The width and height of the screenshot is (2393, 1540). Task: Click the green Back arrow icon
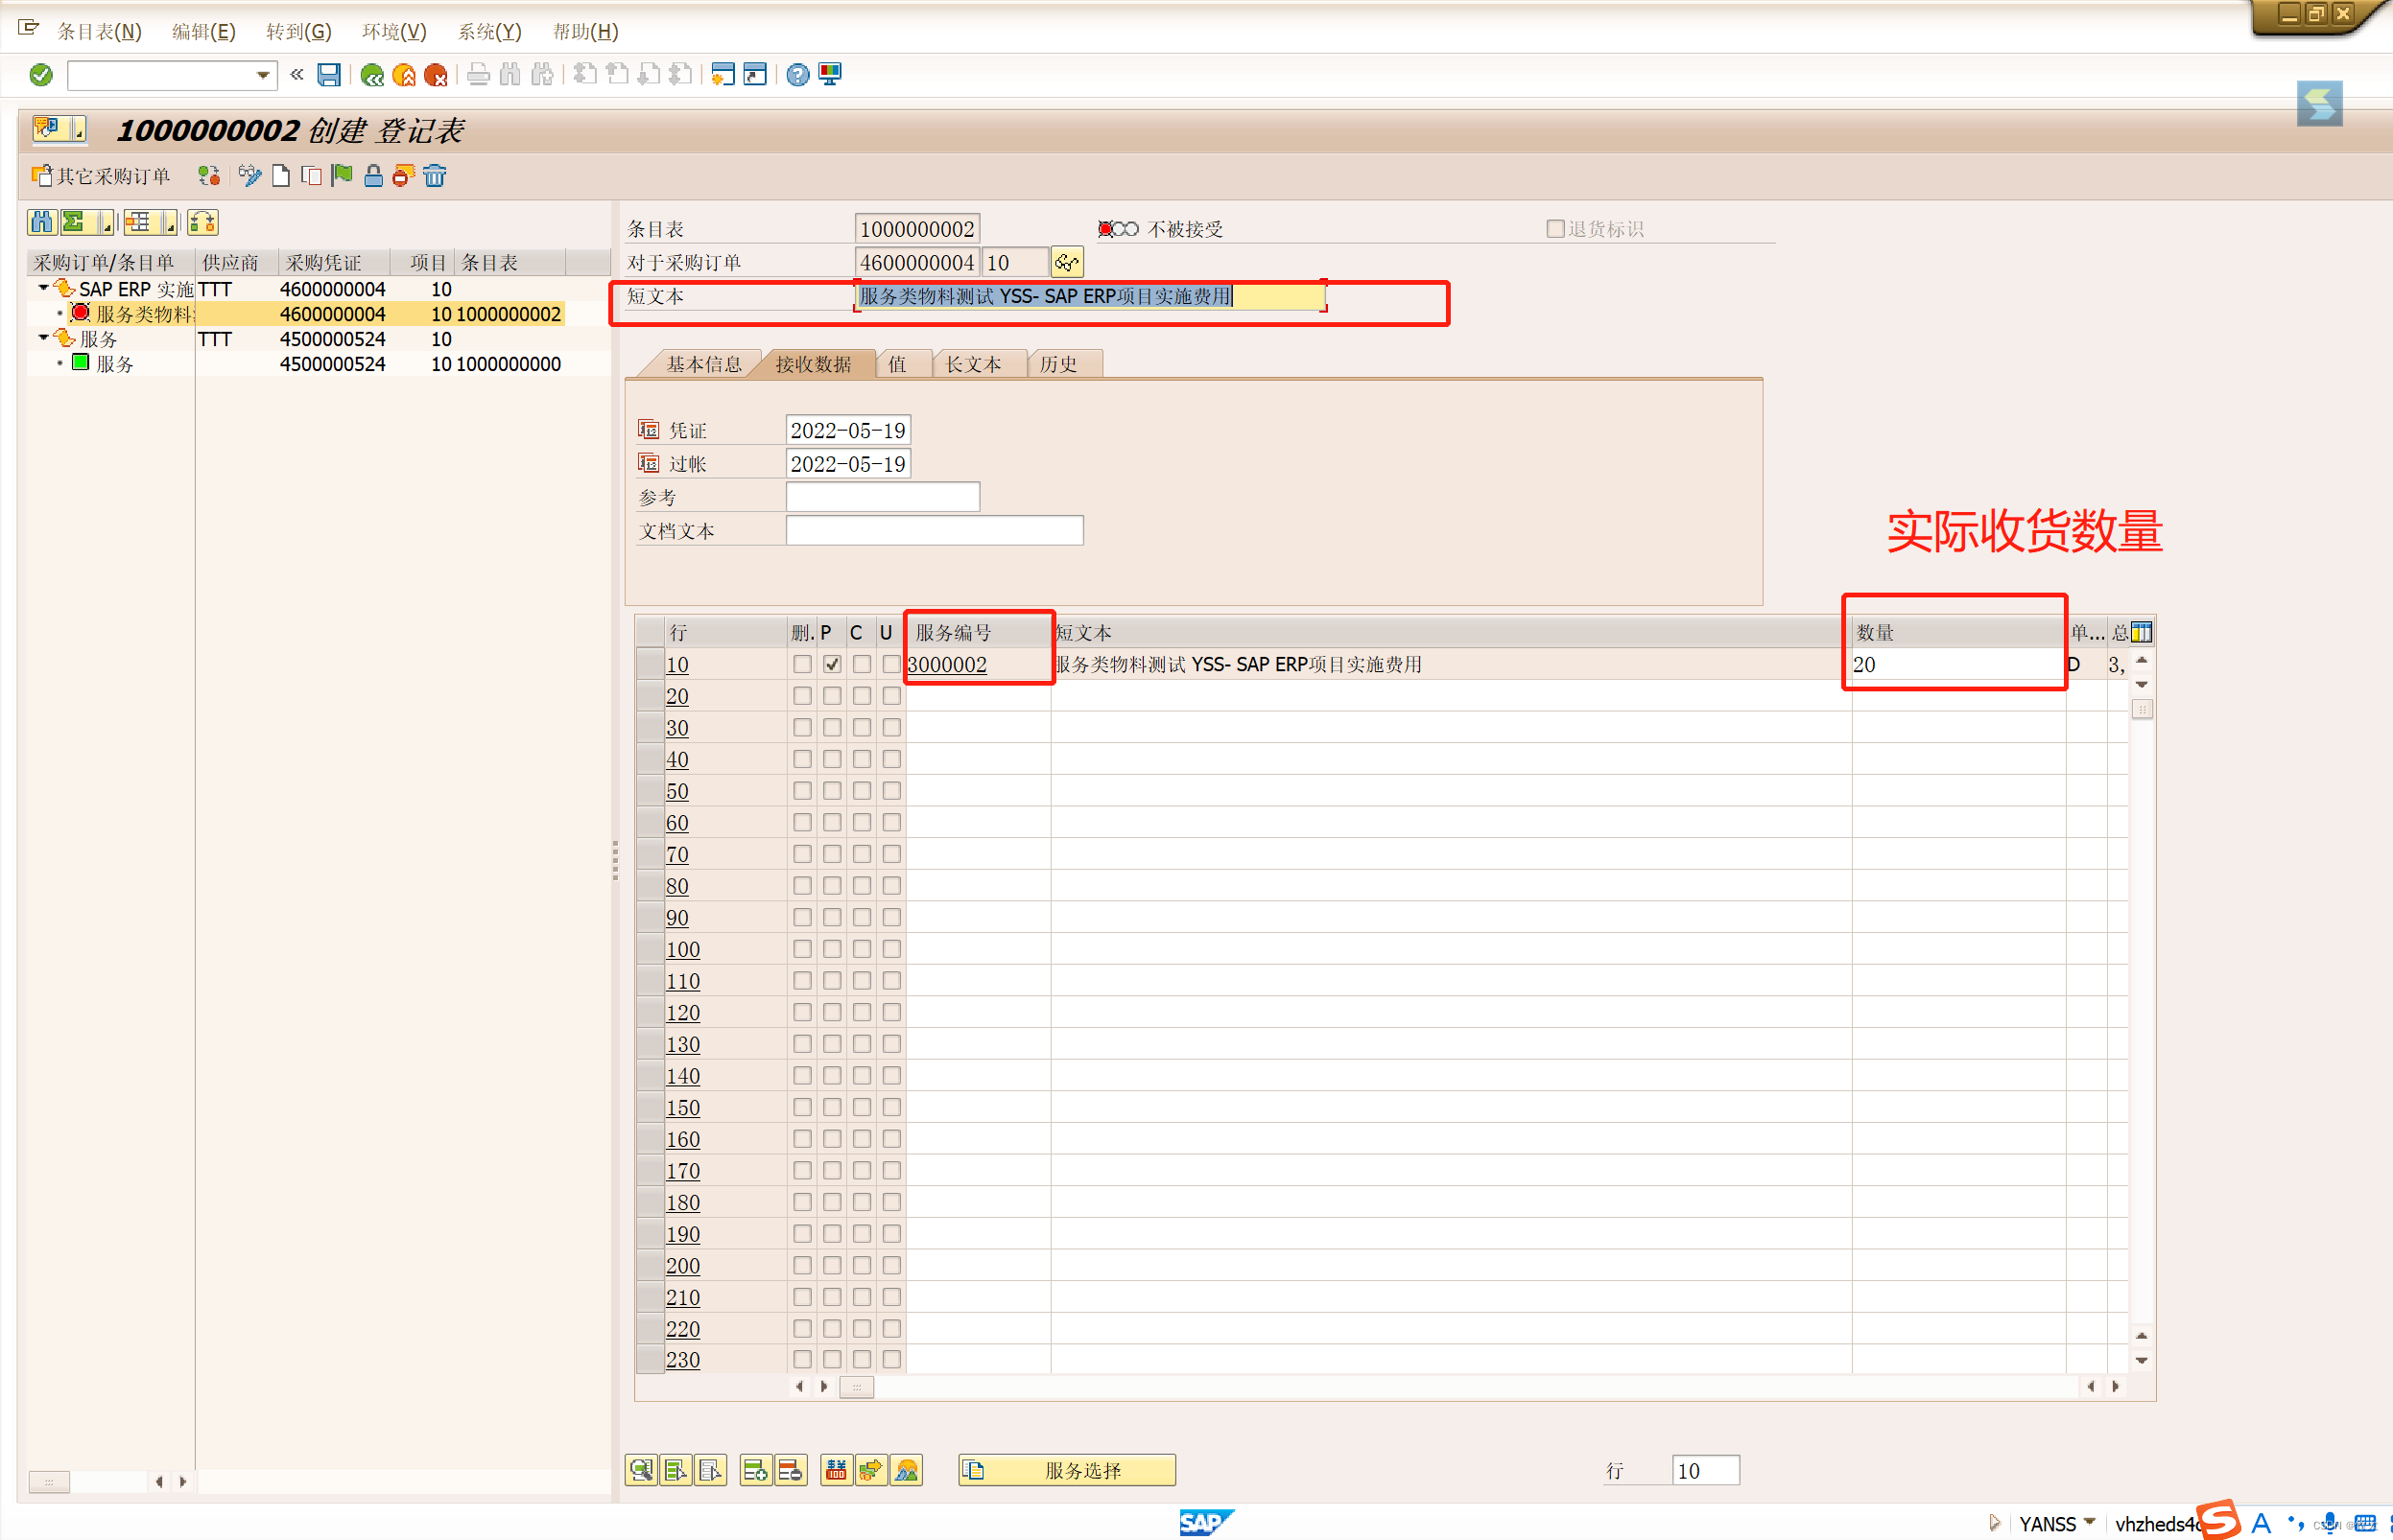click(372, 75)
